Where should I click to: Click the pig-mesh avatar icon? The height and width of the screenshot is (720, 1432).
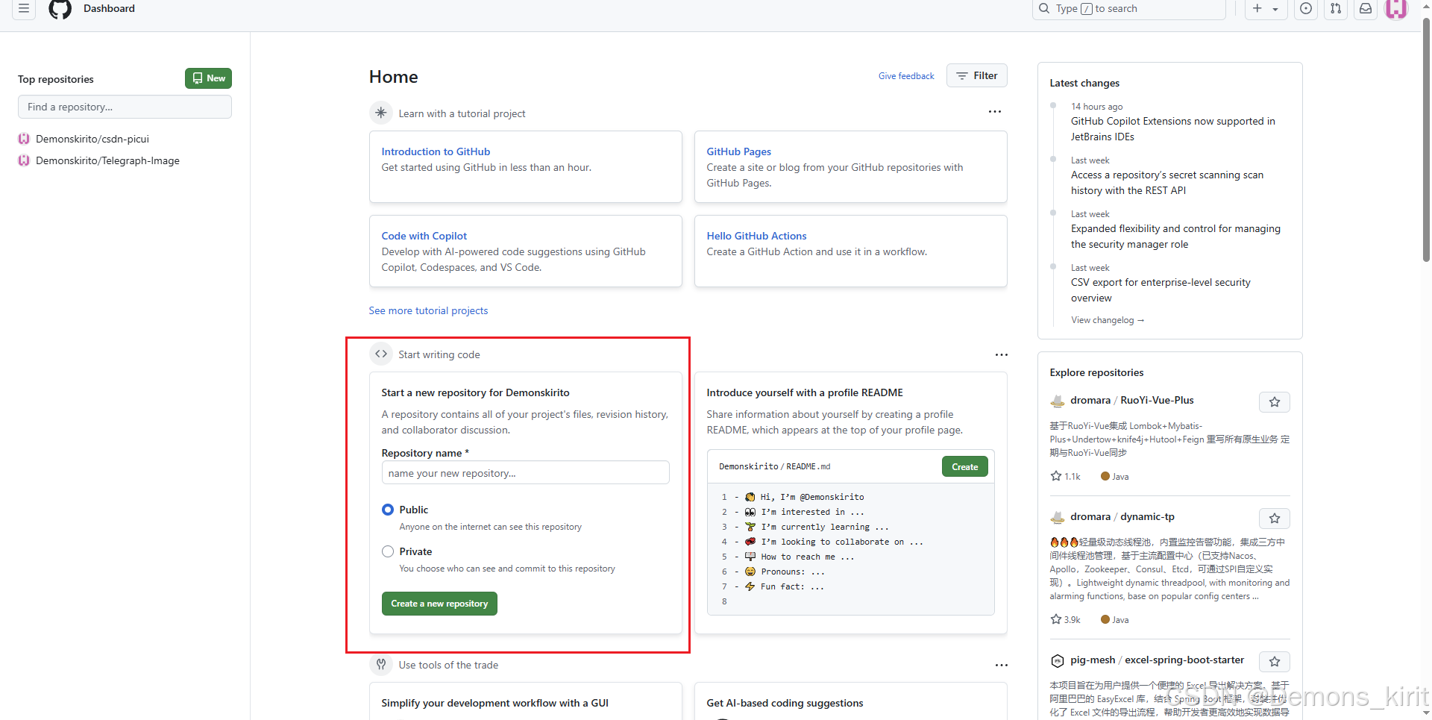click(x=1057, y=660)
